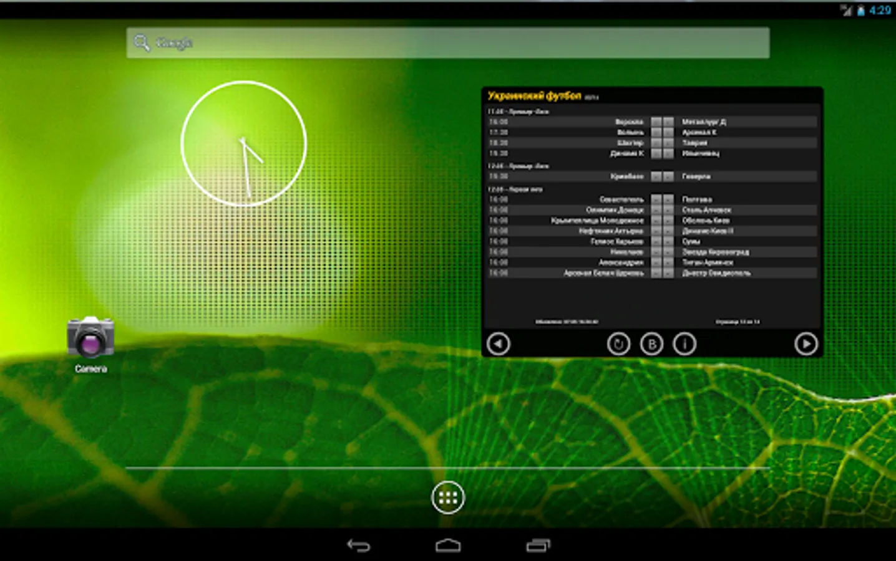Tap the widget last-updated timestamp text
The height and width of the screenshot is (561, 896).
tap(567, 322)
